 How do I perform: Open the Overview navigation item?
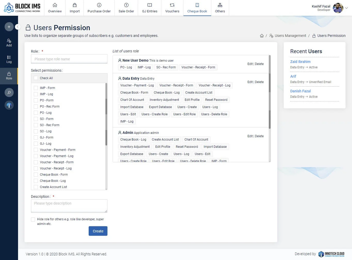click(55, 8)
